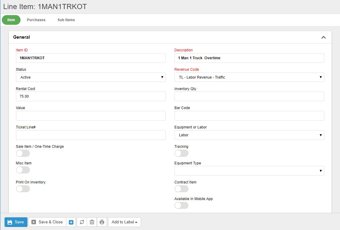Screen dimensions: 340x230
Task: Click the refresh icon in bottom toolbar
Action: (x=82, y=222)
